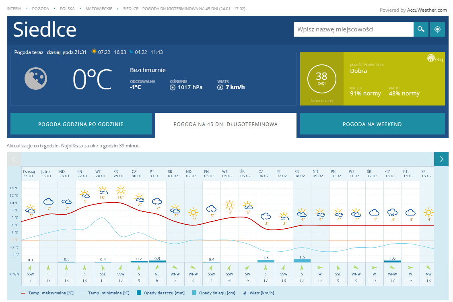Open Pogoda godzina po godzinie tab
This screenshot has width=453, height=302.
(x=81, y=124)
